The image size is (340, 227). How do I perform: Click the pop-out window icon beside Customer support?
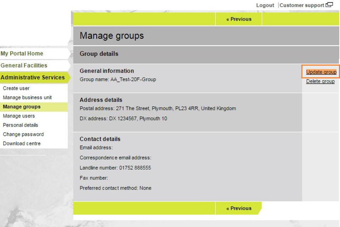pyautogui.click(x=329, y=5)
